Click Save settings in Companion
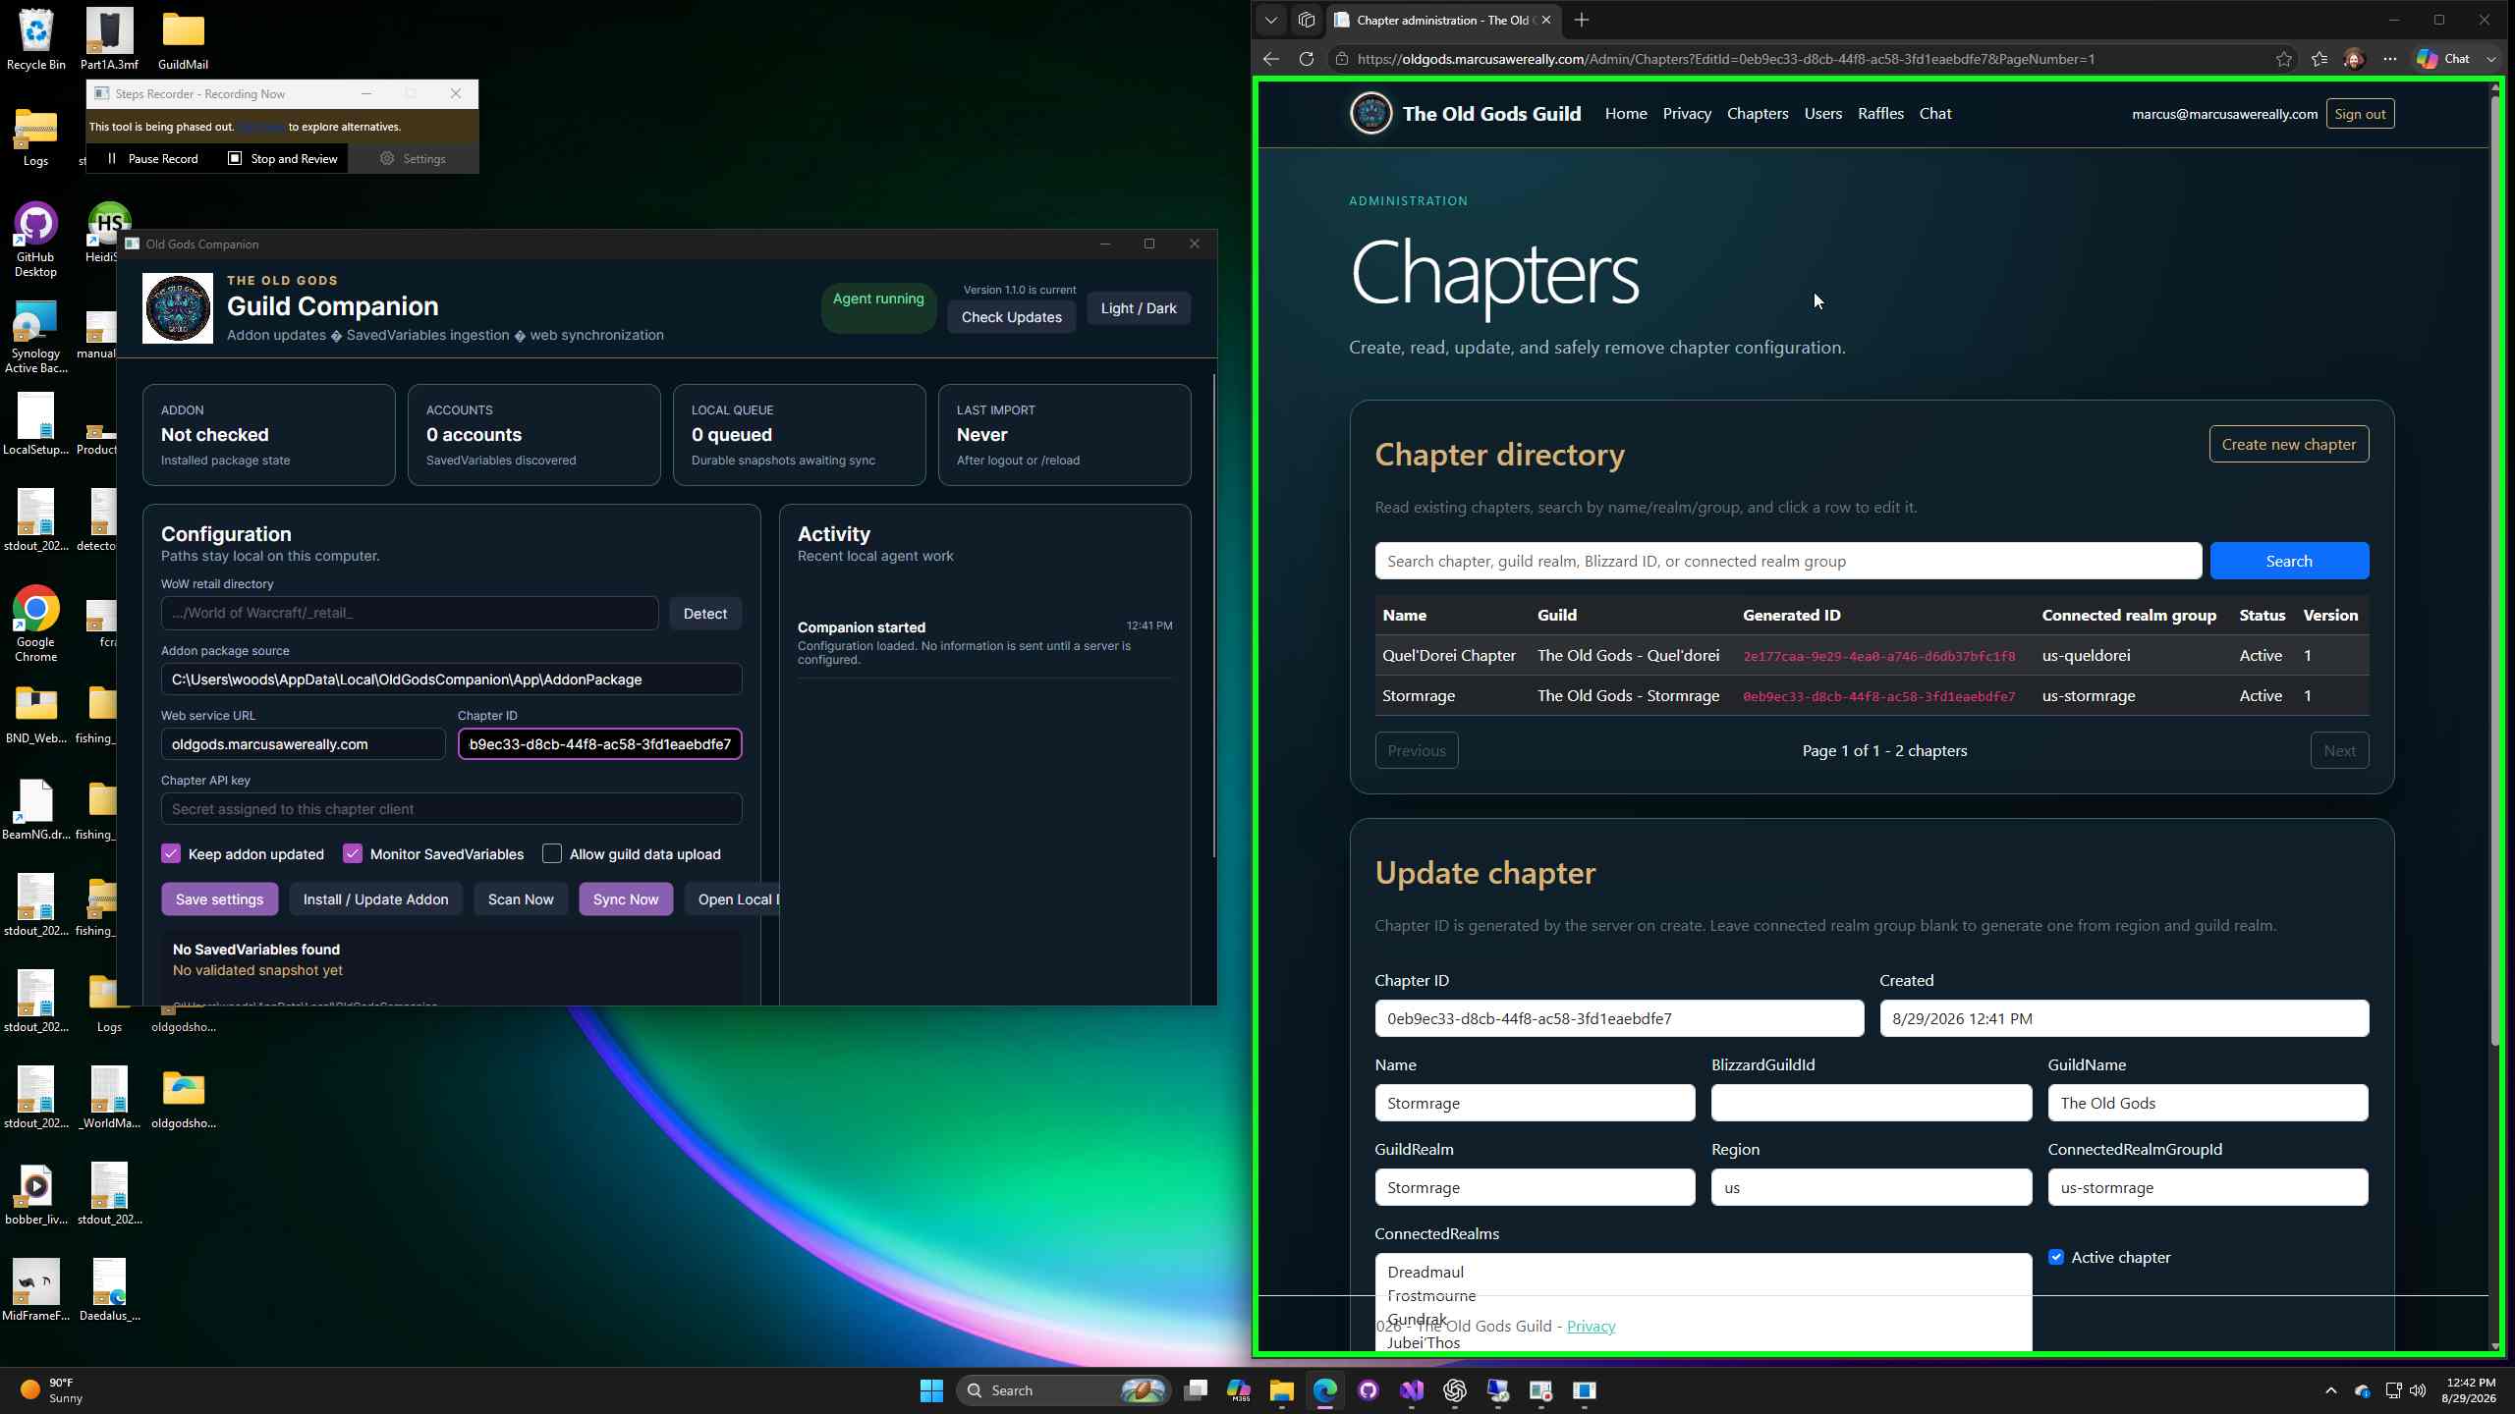The height and width of the screenshot is (1414, 2515). click(x=219, y=899)
